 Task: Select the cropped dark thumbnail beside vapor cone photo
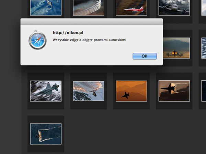pyautogui.click(x=204, y=91)
